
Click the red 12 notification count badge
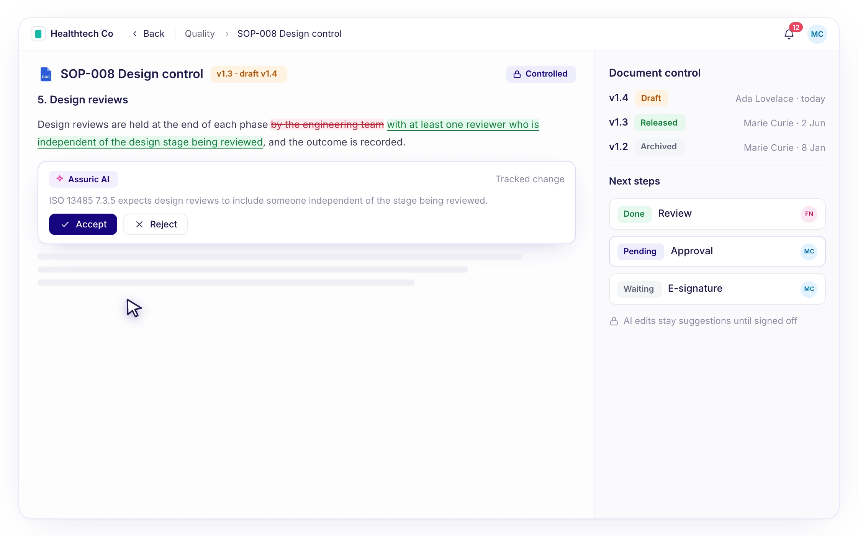pyautogui.click(x=796, y=27)
